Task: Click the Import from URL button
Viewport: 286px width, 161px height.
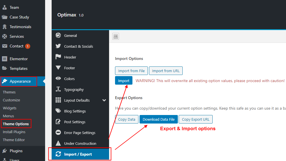Action: coord(166,71)
